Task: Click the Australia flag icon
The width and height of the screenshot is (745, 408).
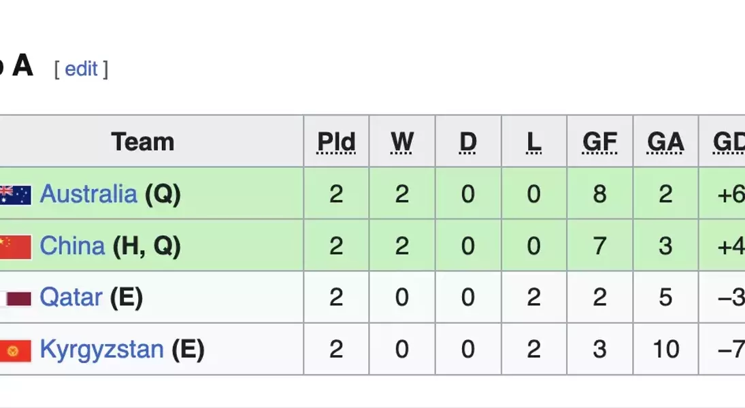Action: pyautogui.click(x=16, y=194)
